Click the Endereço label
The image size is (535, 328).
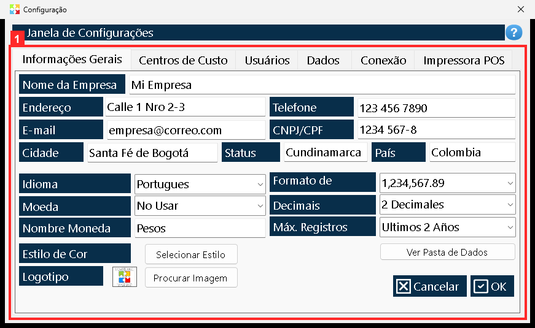pyautogui.click(x=61, y=107)
